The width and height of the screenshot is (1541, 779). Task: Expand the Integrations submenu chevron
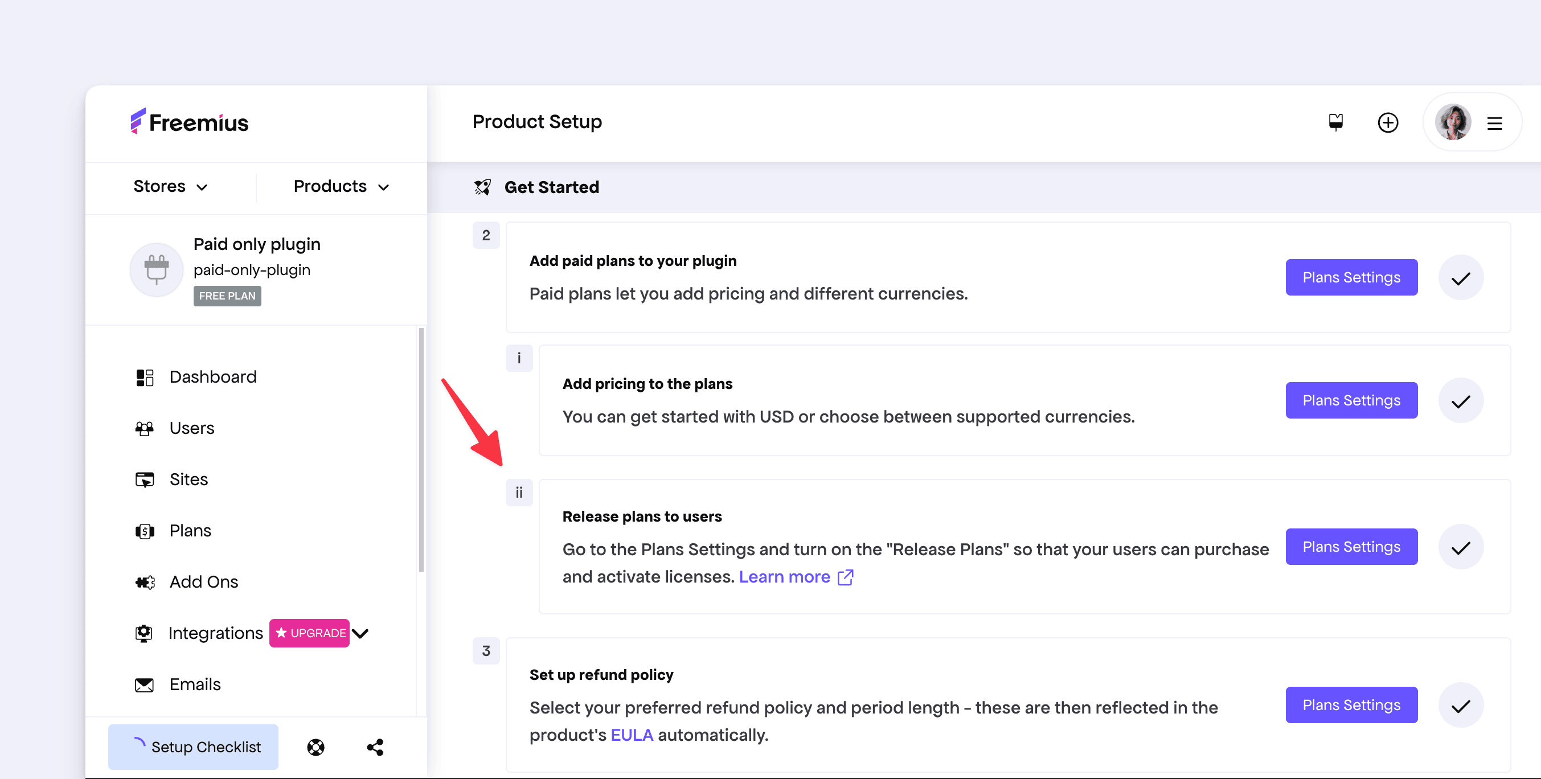(360, 633)
